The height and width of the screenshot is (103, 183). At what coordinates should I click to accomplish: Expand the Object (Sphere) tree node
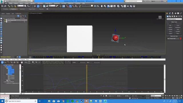click(4, 82)
